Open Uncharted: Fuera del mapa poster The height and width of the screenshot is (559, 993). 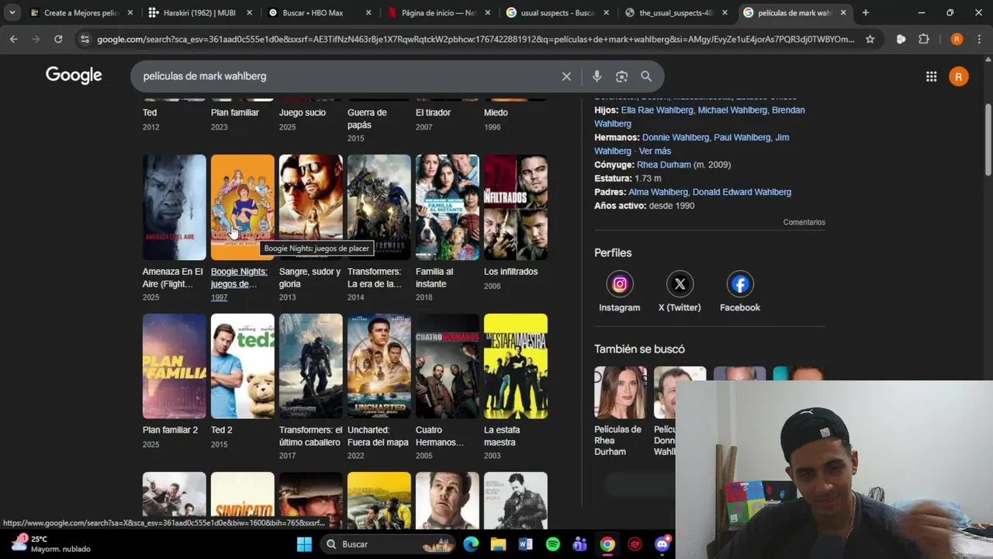[x=379, y=366]
